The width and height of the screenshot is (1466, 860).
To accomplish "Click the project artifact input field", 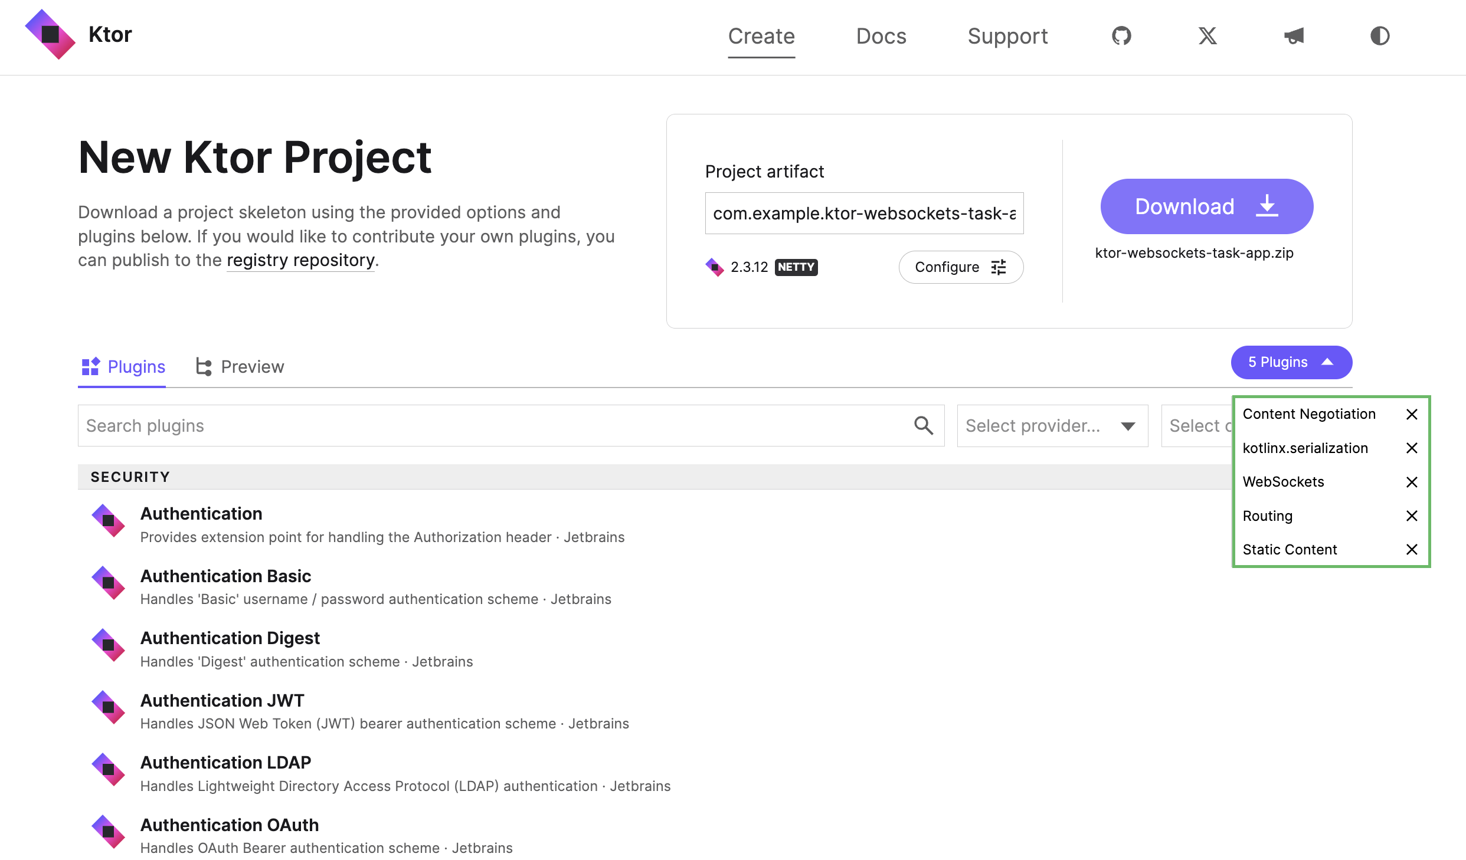I will click(x=865, y=213).
